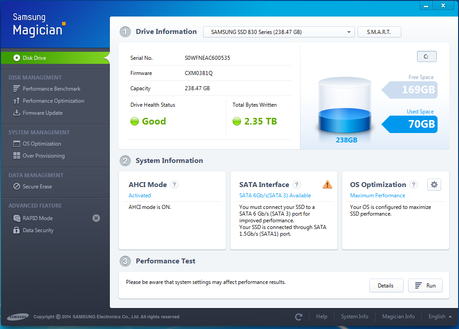Click serial number S0WFNEAC600535
This screenshot has width=459, height=329.
point(207,58)
